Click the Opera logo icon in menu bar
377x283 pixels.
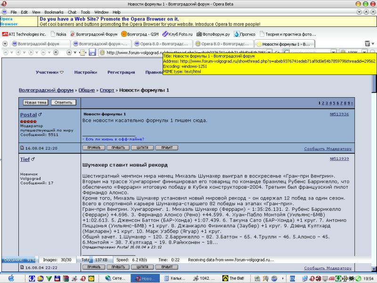(4, 12)
